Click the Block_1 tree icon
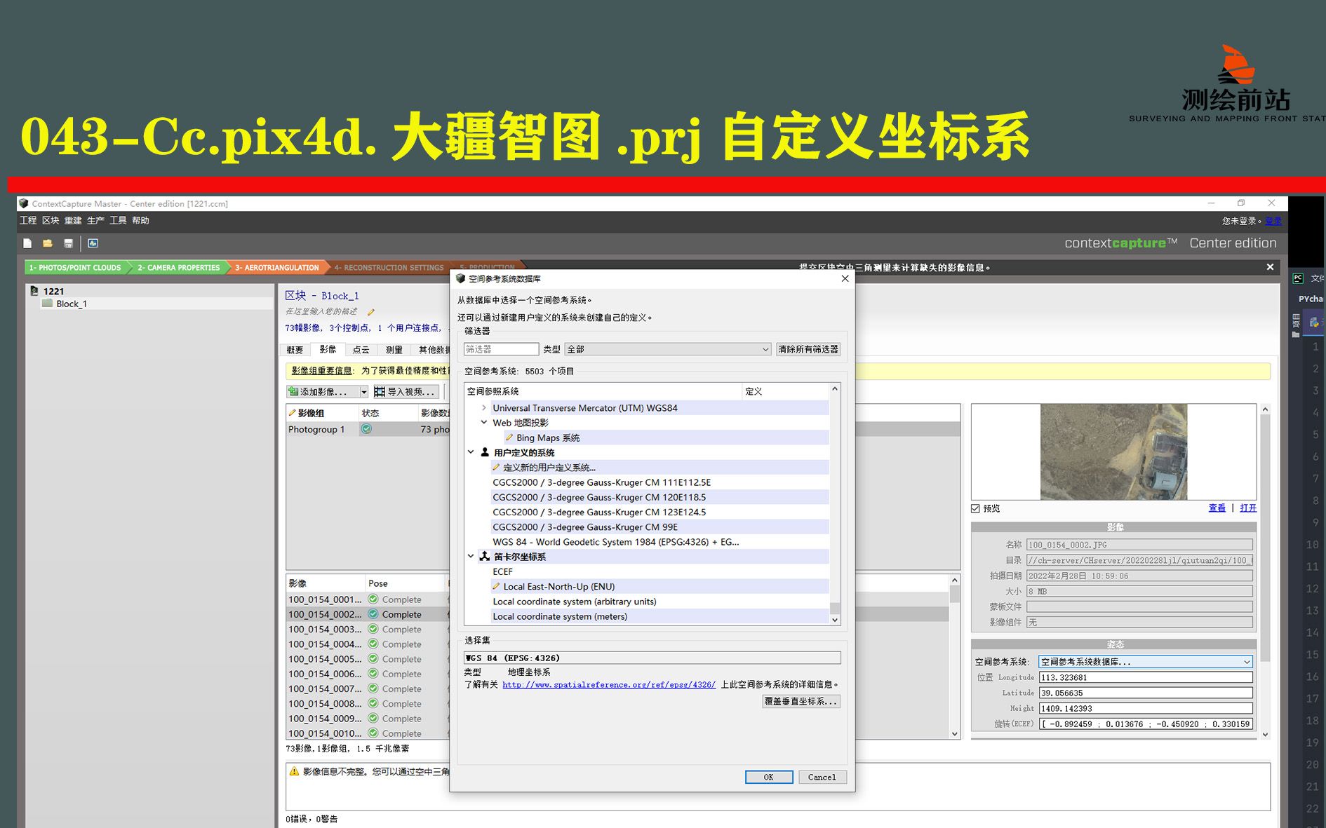1326x828 pixels. click(47, 304)
